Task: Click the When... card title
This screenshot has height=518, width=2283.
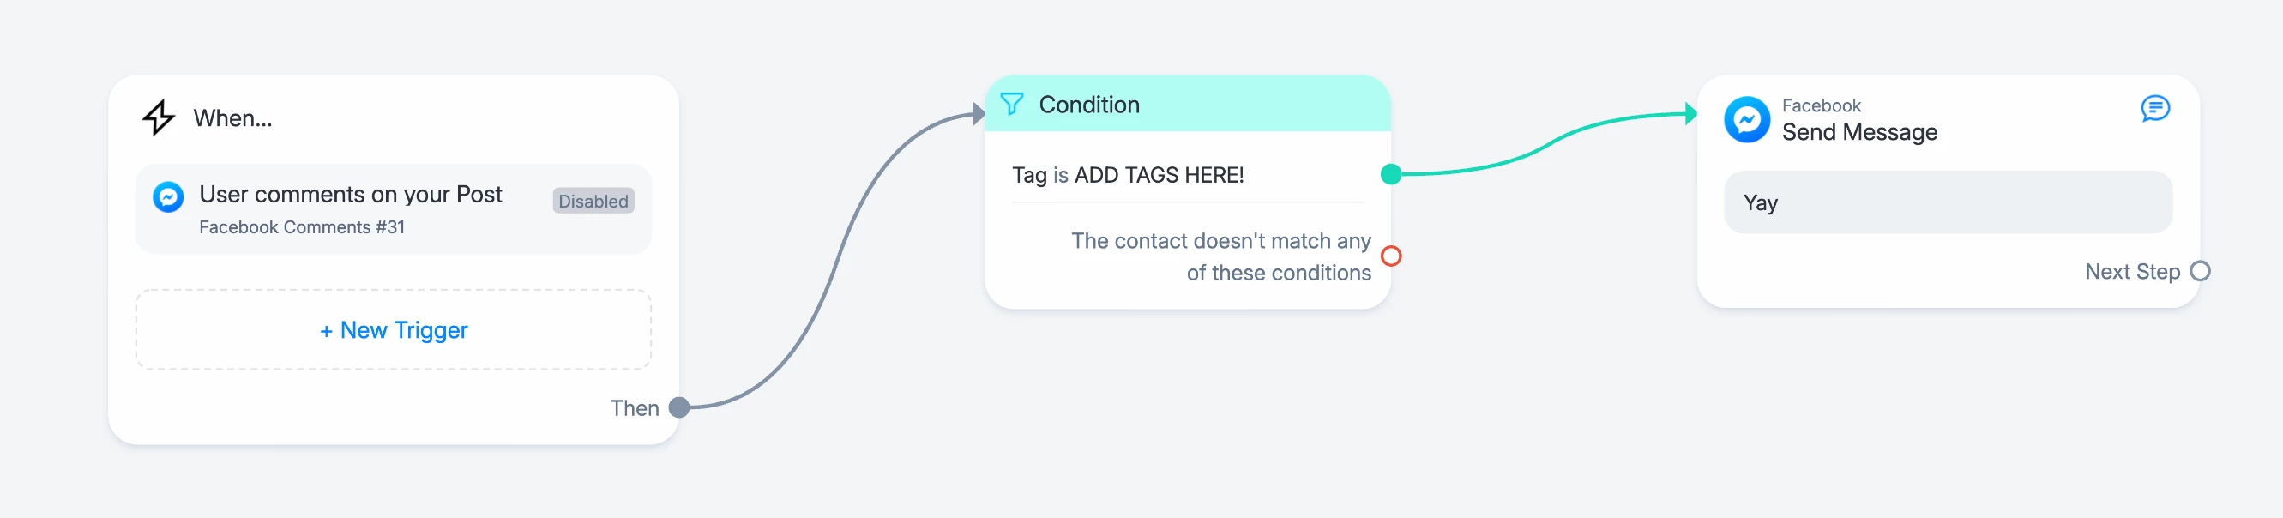Action: (x=232, y=118)
